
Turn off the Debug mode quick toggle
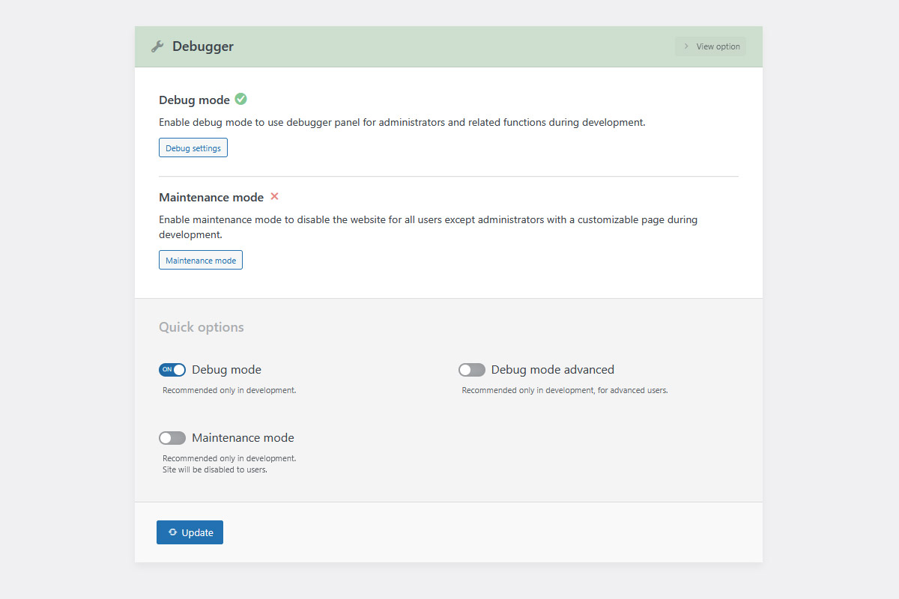pos(172,370)
